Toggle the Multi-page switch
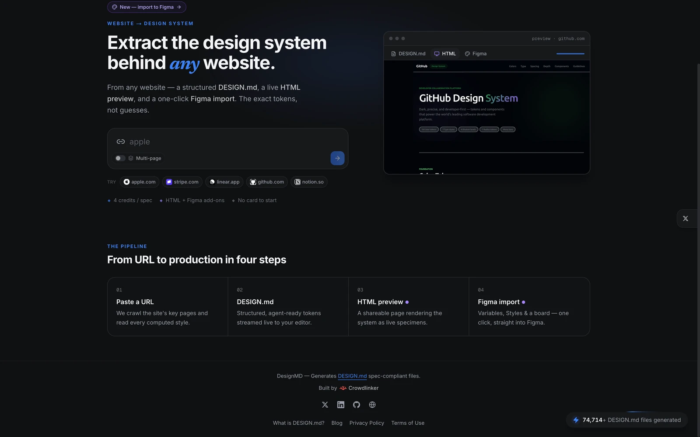Screen dimensions: 700x437 120,158
